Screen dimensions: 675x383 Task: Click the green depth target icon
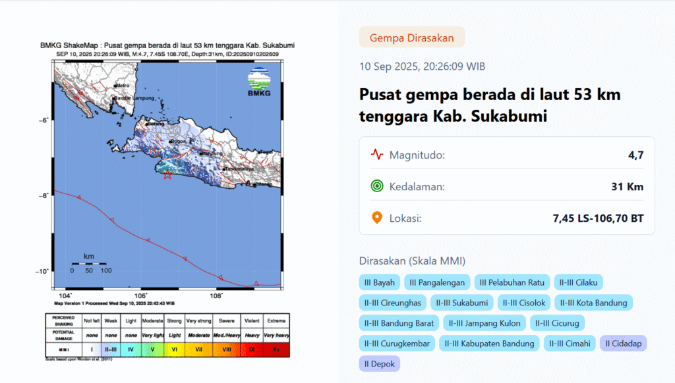click(377, 186)
